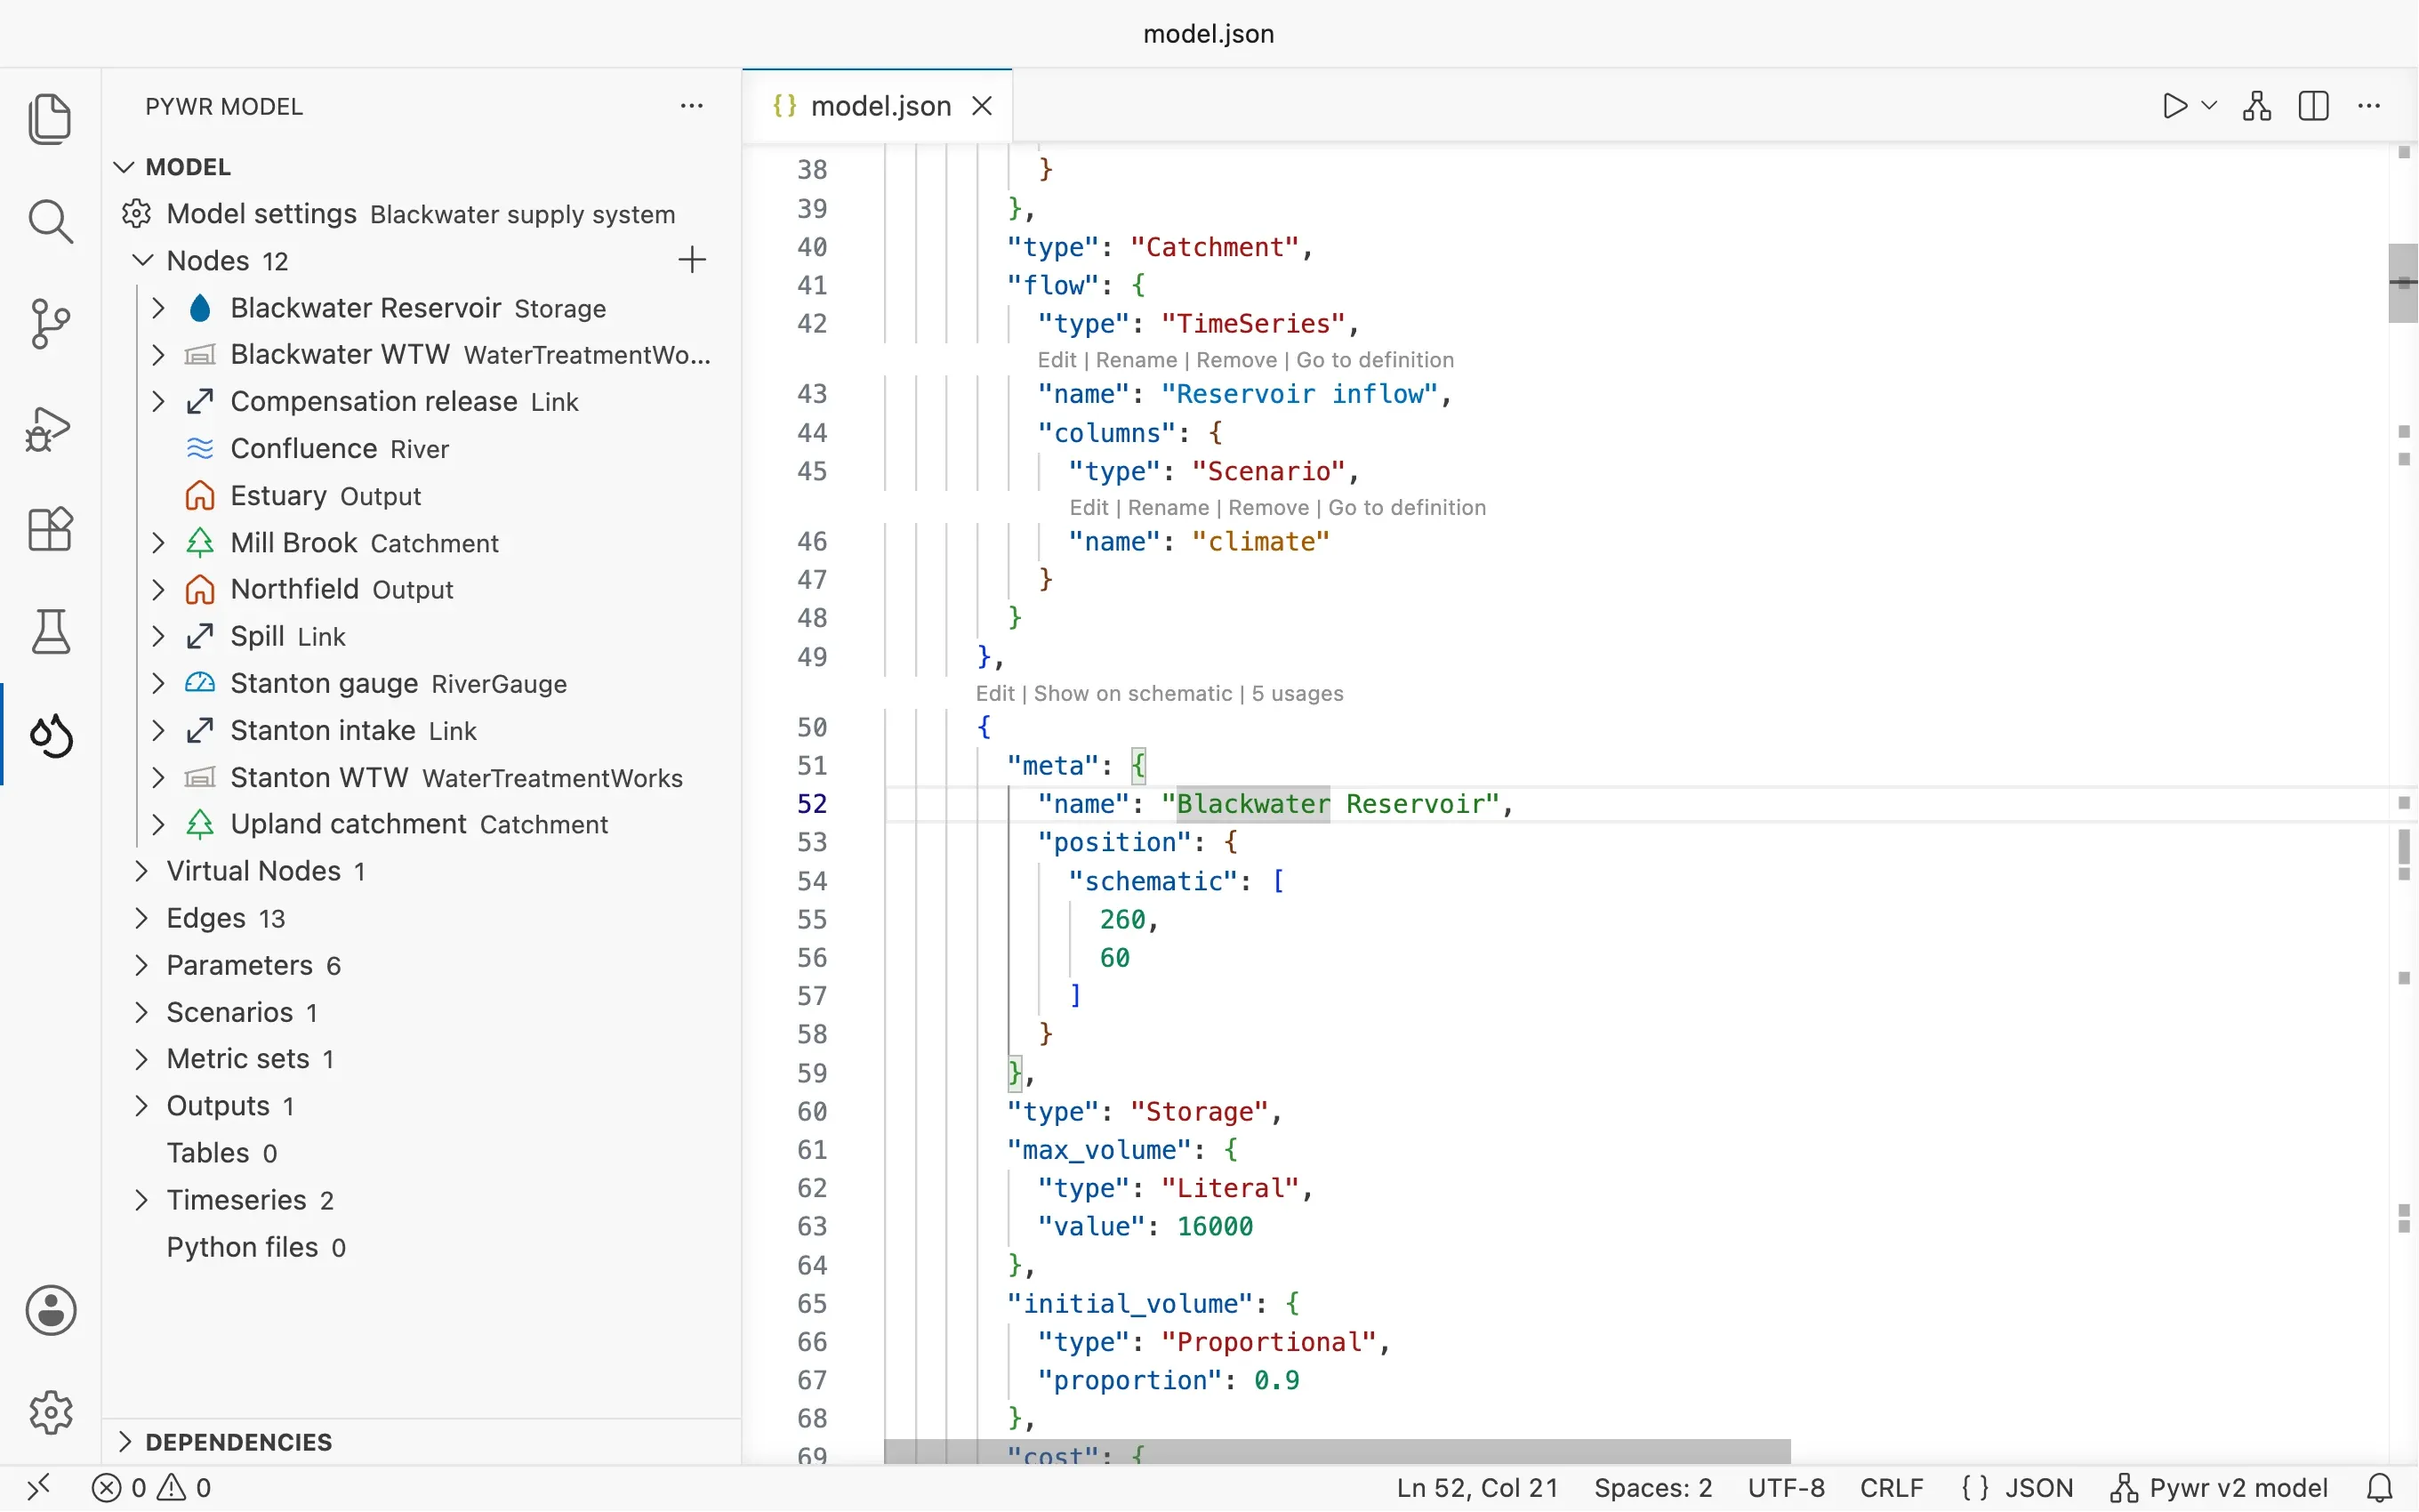The width and height of the screenshot is (2419, 1512).
Task: Select the model.json editor tab
Action: pos(878,106)
